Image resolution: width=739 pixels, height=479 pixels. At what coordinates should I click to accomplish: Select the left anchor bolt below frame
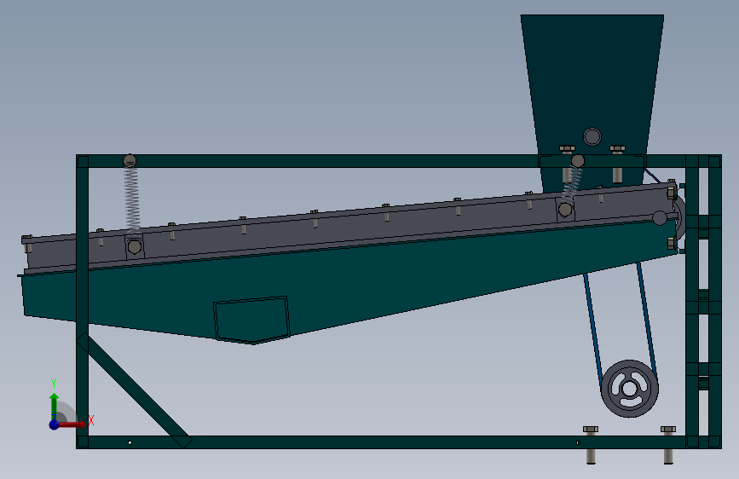[591, 446]
